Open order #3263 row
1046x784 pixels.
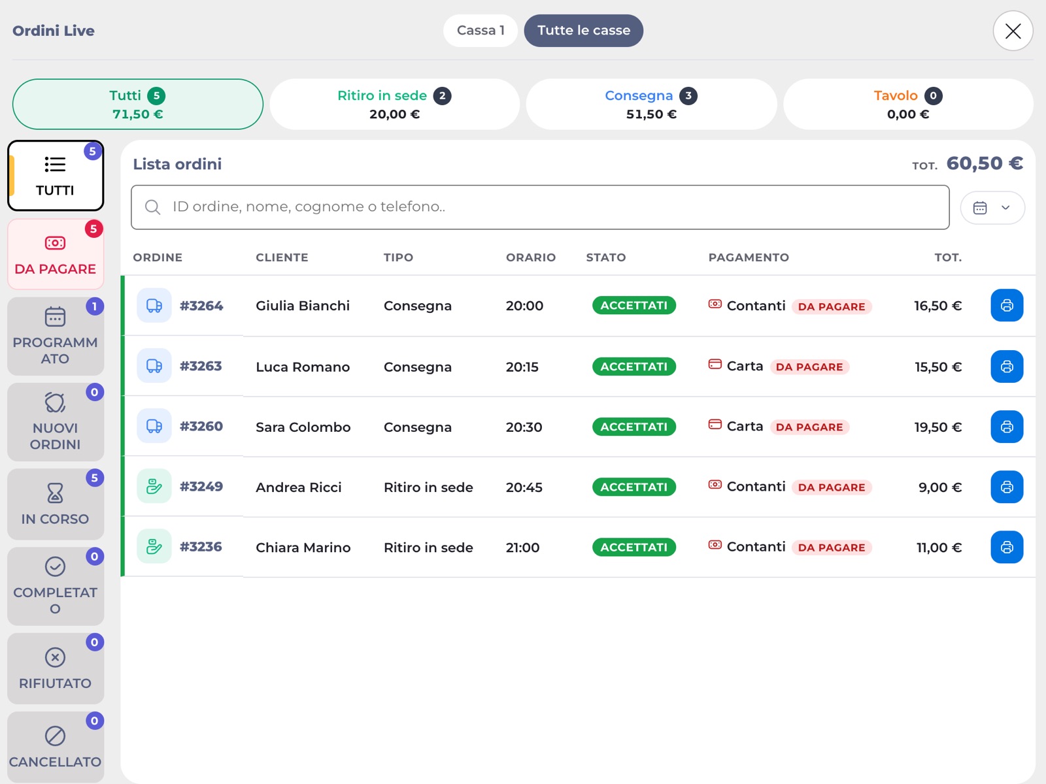tap(579, 367)
